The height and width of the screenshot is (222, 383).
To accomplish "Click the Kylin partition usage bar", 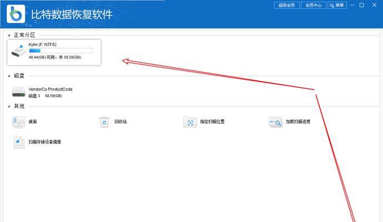I will [61, 51].
